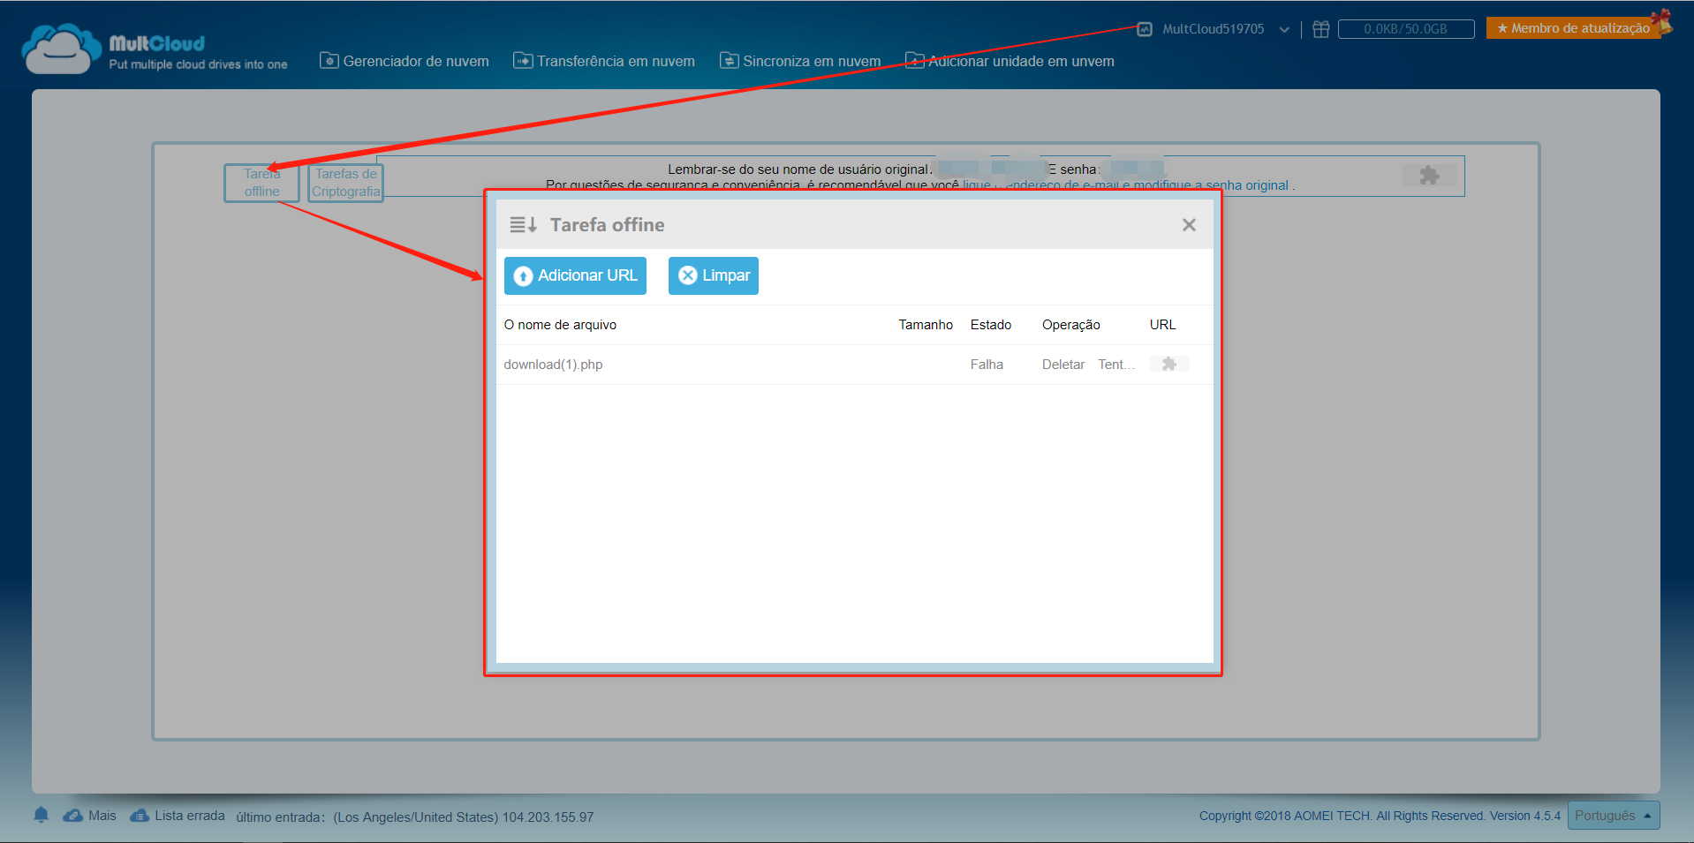Viewport: 1694px width, 843px height.
Task: Click the Falha status of download(1).php
Action: (x=987, y=365)
